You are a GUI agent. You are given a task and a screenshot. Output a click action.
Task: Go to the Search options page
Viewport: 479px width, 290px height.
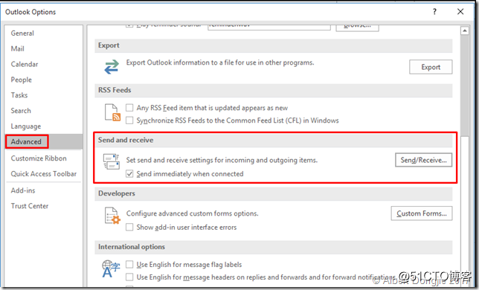click(x=21, y=111)
